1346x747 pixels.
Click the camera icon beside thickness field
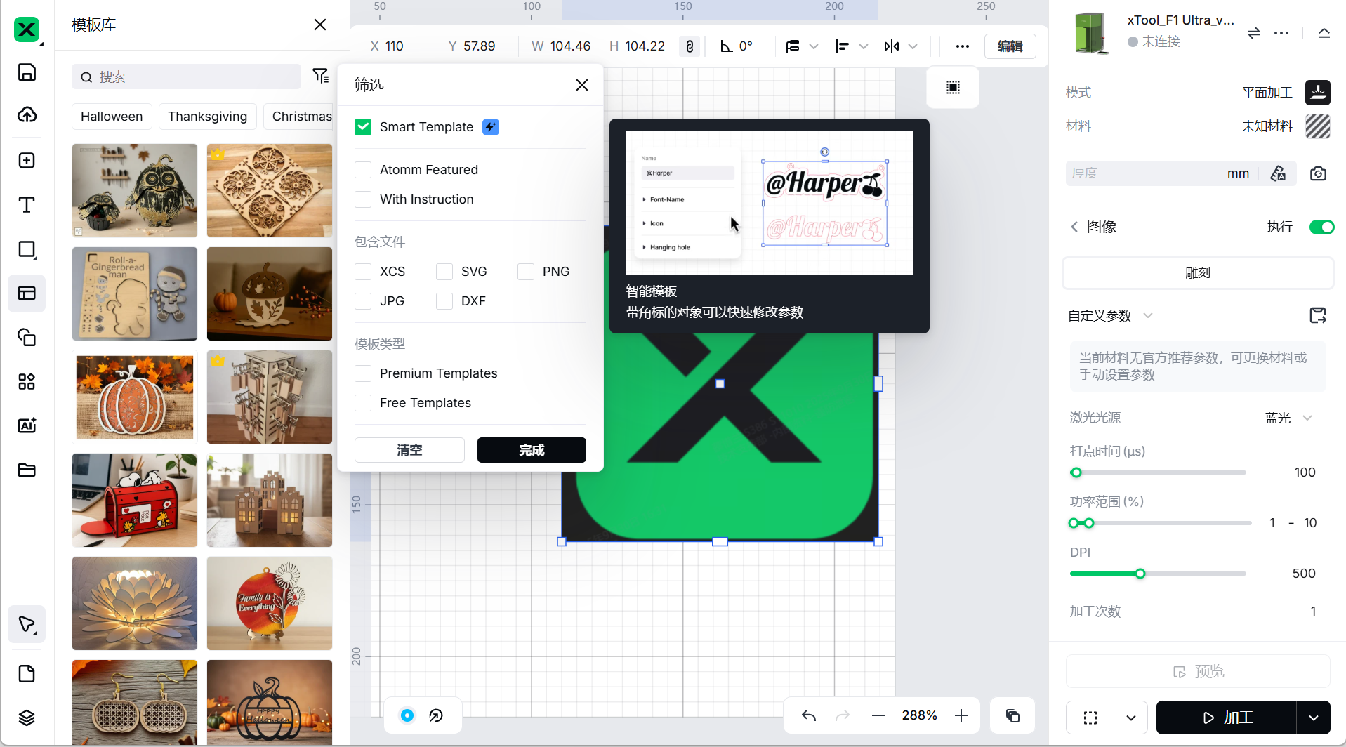tap(1318, 173)
